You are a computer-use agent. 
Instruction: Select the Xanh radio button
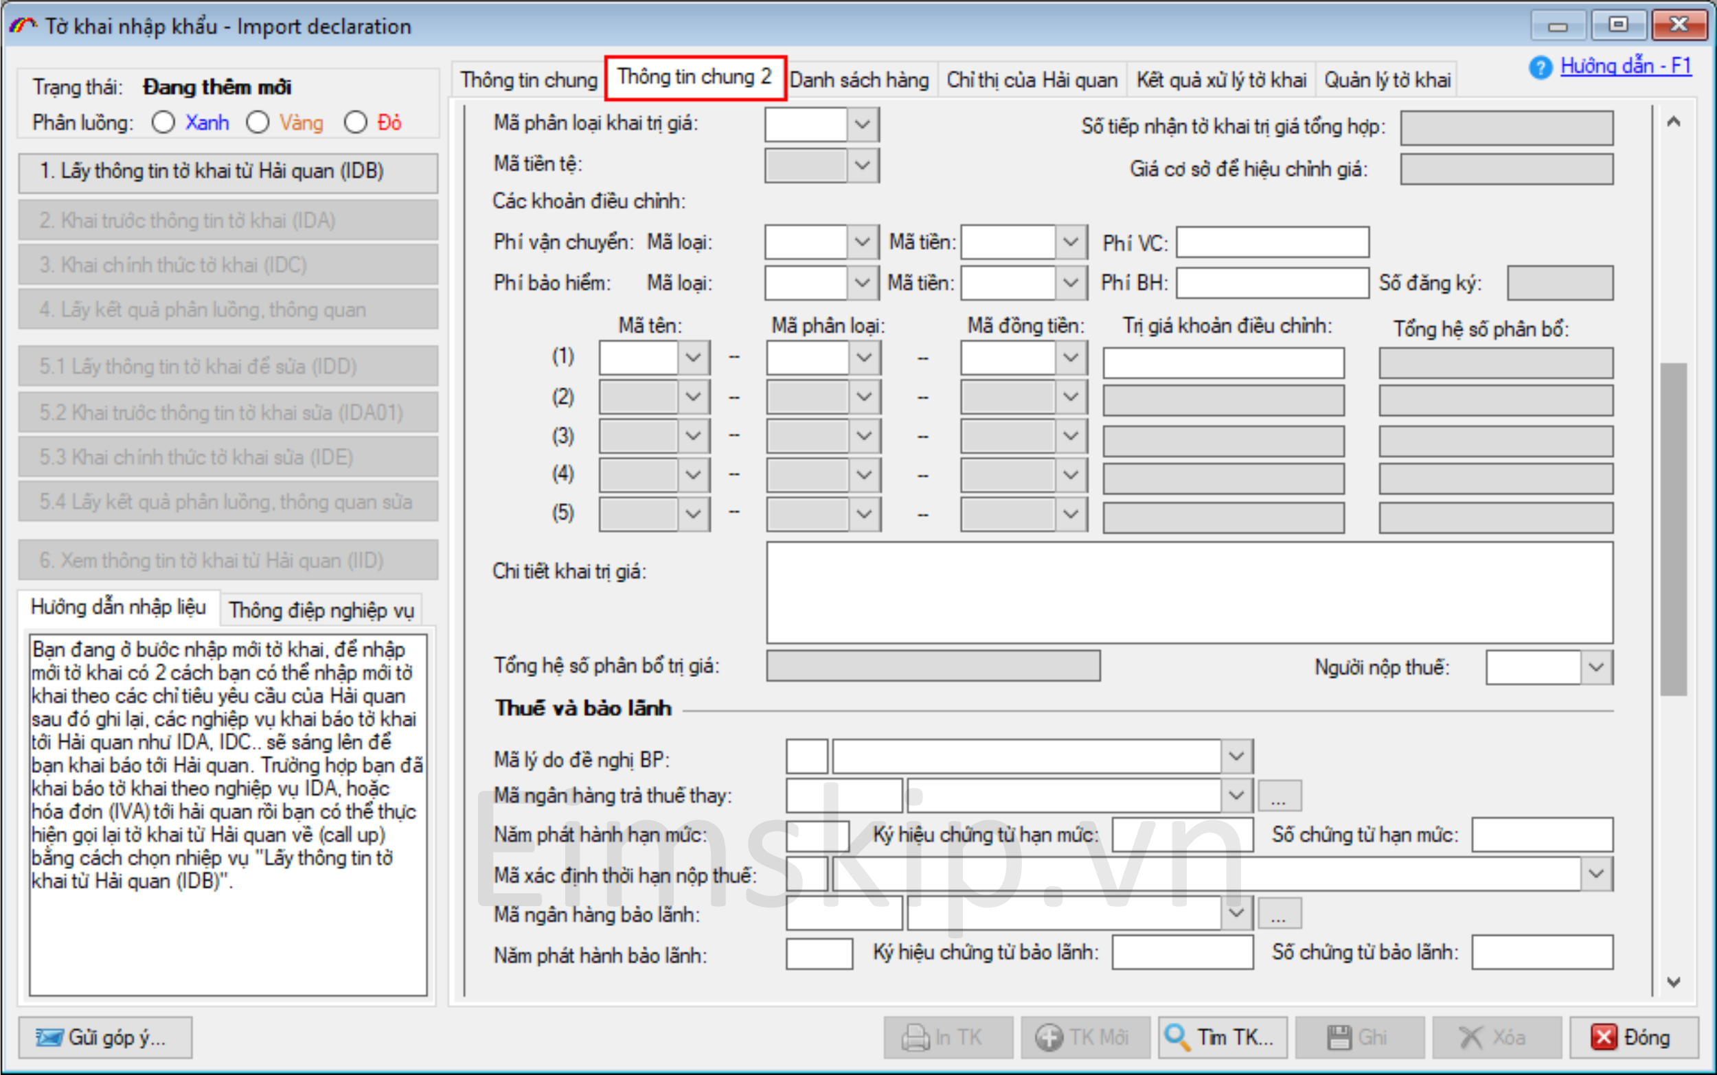(x=163, y=122)
